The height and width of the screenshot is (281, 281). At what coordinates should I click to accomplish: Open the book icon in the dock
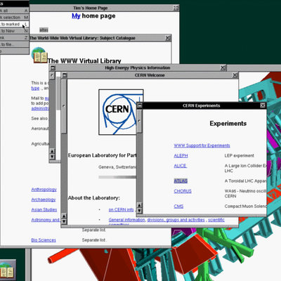(8, 270)
